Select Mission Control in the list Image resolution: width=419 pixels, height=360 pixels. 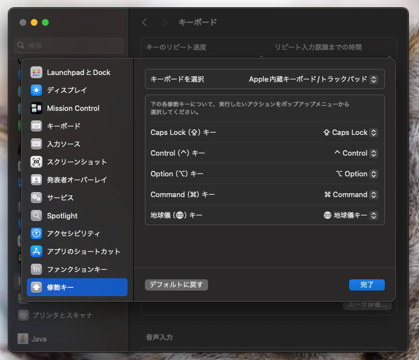coord(77,108)
